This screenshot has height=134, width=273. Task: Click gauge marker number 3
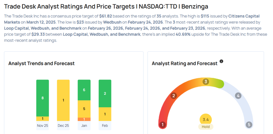click(x=206, y=82)
